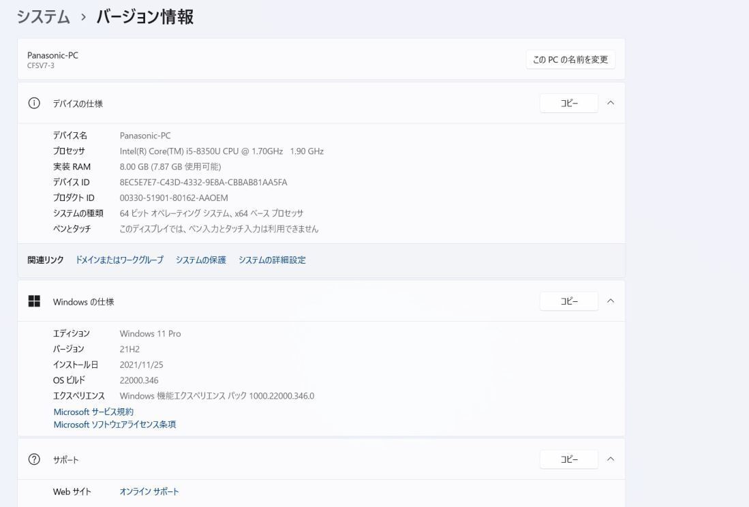Click the インストール日 label
749x507 pixels.
pos(76,365)
